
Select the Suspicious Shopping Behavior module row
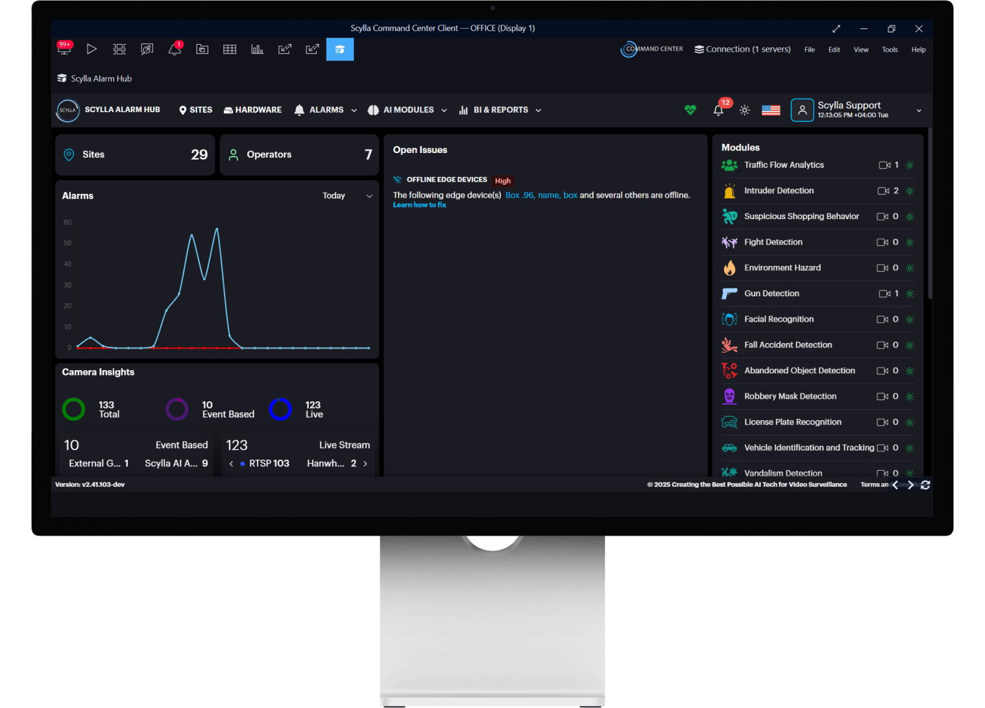(818, 217)
